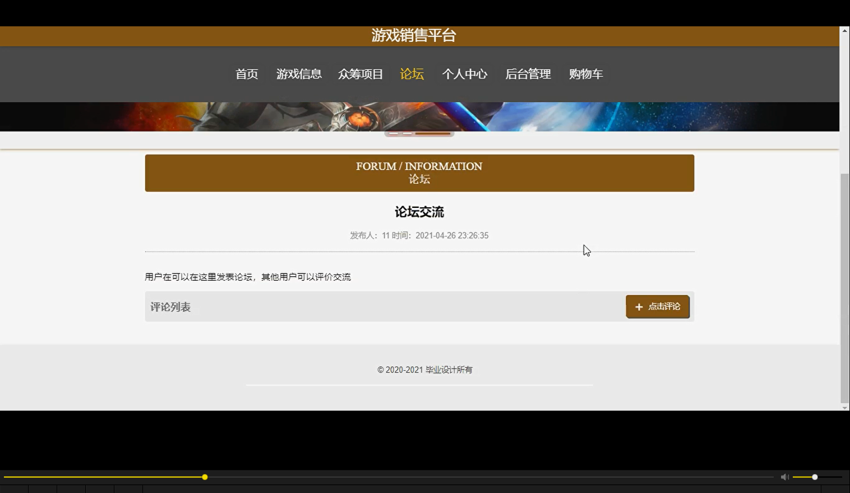Open the 购物车 shopping cart page
This screenshot has height=493, width=850.
586,74
